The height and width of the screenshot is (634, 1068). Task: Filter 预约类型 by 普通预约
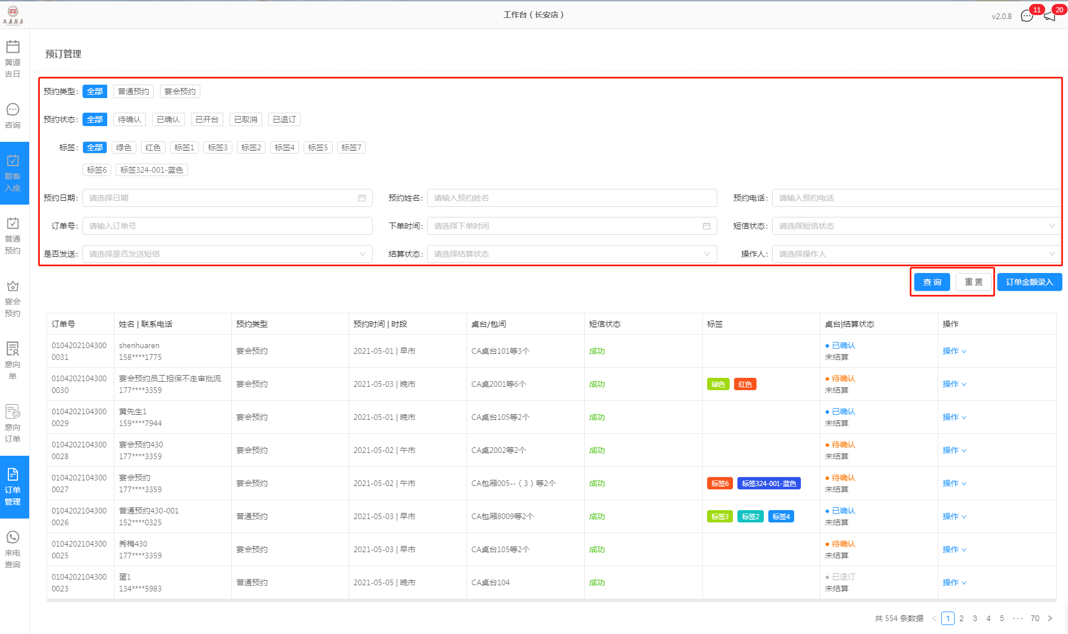point(134,91)
